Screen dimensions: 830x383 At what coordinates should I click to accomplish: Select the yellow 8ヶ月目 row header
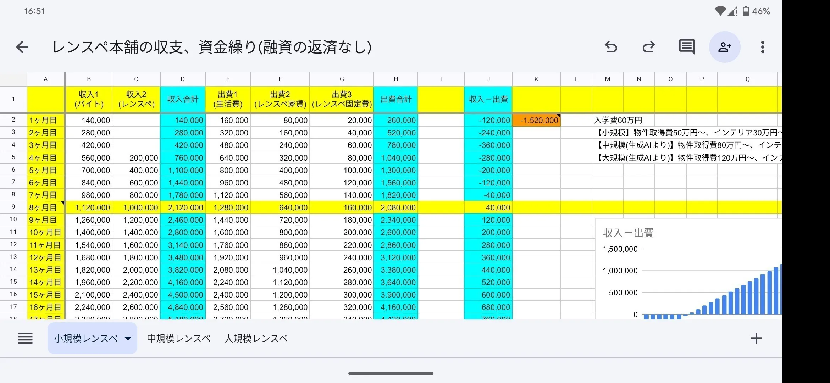point(45,207)
